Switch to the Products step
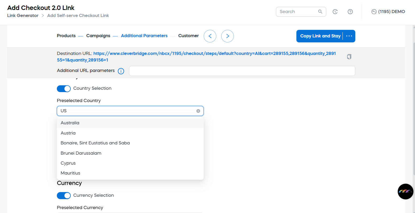 66,36
